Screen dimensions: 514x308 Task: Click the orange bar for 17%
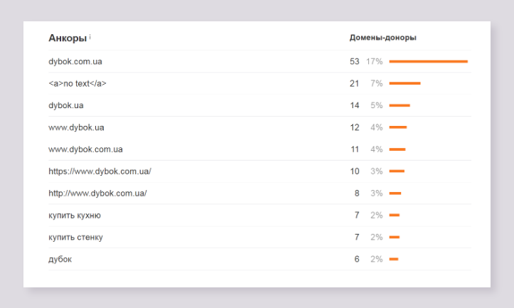click(x=428, y=62)
